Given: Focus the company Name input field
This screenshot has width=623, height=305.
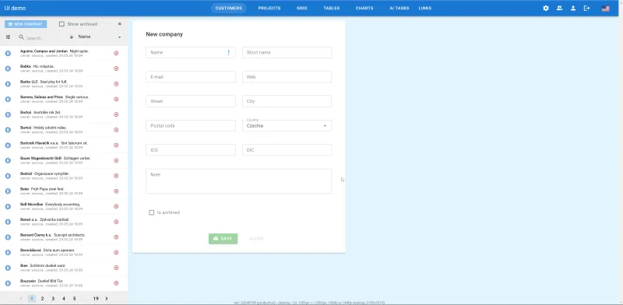Looking at the screenshot, I should [191, 52].
